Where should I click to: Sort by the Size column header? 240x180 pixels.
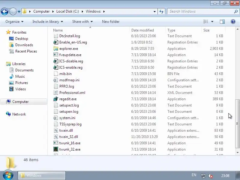[x=213, y=30]
